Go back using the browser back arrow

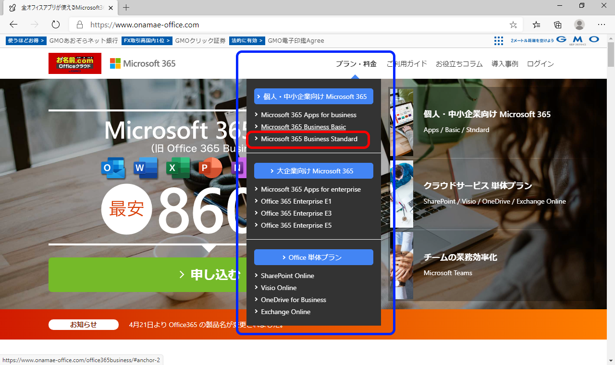tap(13, 24)
